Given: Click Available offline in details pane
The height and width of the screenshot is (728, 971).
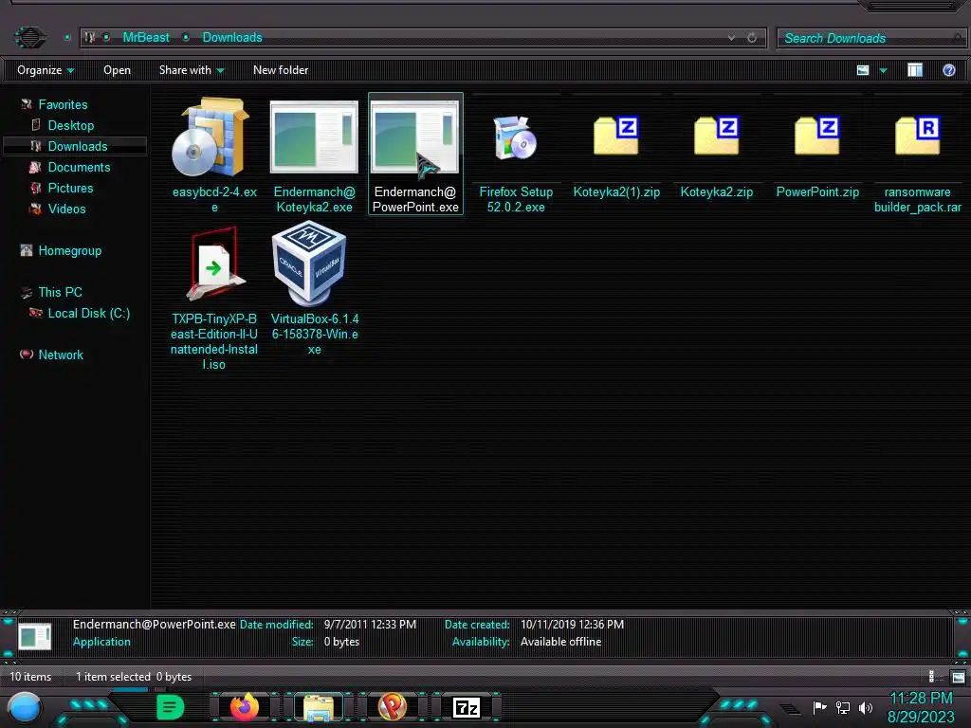Looking at the screenshot, I should click(x=560, y=642).
